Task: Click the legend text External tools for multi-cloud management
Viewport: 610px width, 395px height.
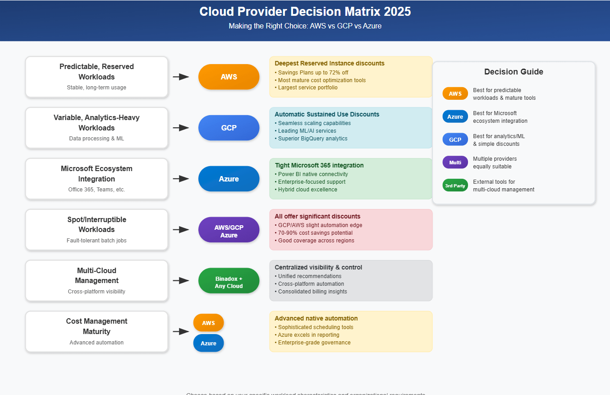Action: pyautogui.click(x=504, y=186)
